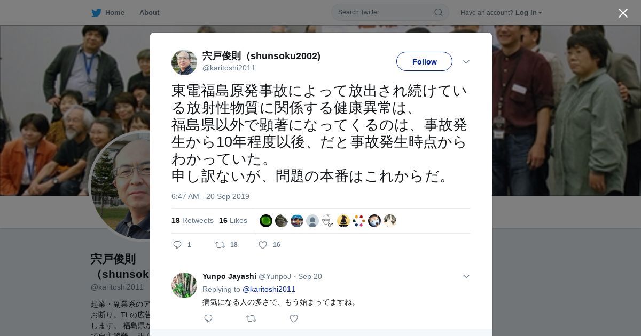This screenshot has width=641, height=336.
Task: Go to the About page
Action: pyautogui.click(x=149, y=13)
